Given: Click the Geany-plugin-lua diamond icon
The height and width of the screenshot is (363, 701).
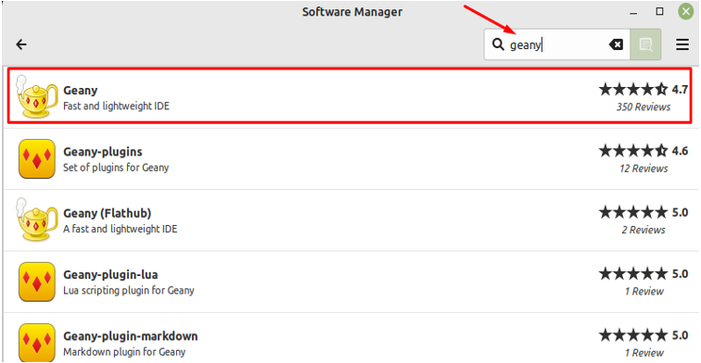Looking at the screenshot, I should click(x=37, y=282).
